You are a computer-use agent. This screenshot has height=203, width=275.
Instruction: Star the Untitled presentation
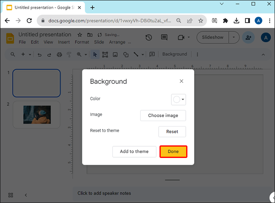tap(80, 35)
